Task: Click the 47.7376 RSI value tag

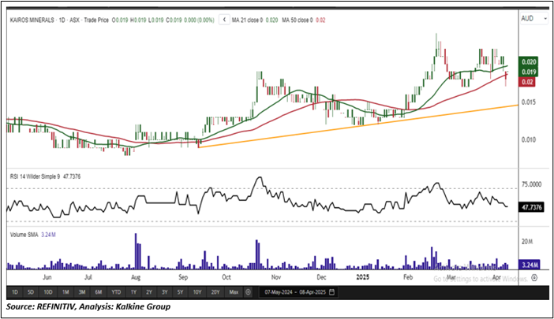Action: 531,207
